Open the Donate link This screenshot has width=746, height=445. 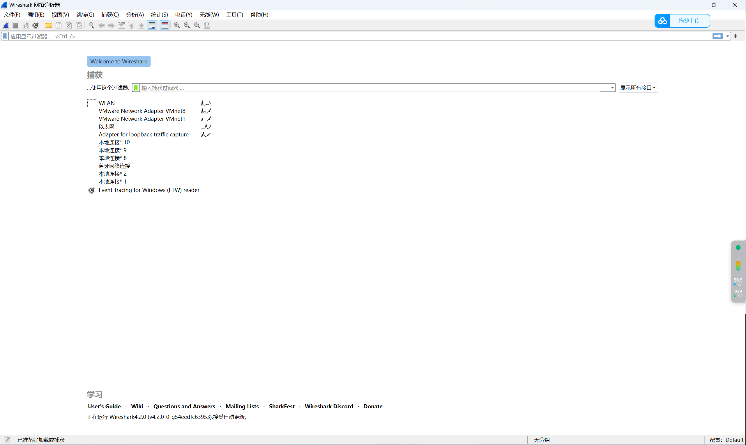pos(373,406)
